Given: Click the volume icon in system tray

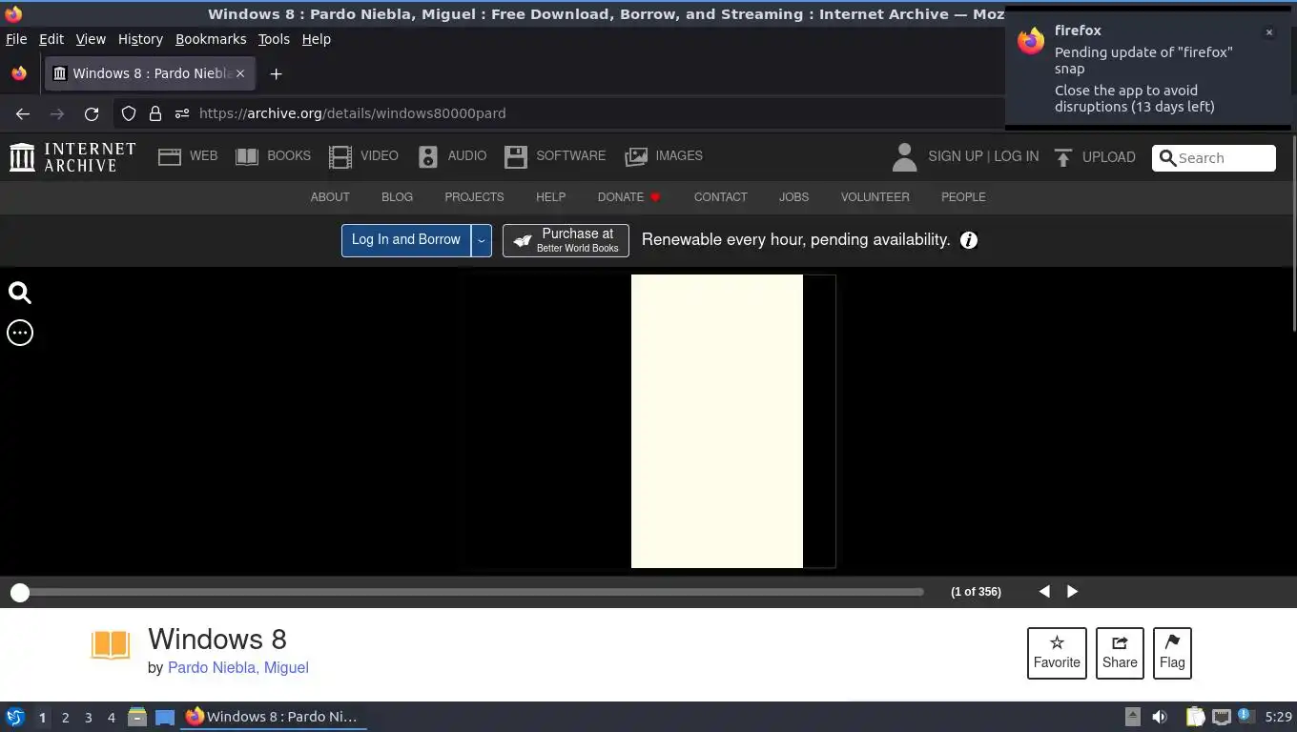Looking at the screenshot, I should pyautogui.click(x=1160, y=717).
